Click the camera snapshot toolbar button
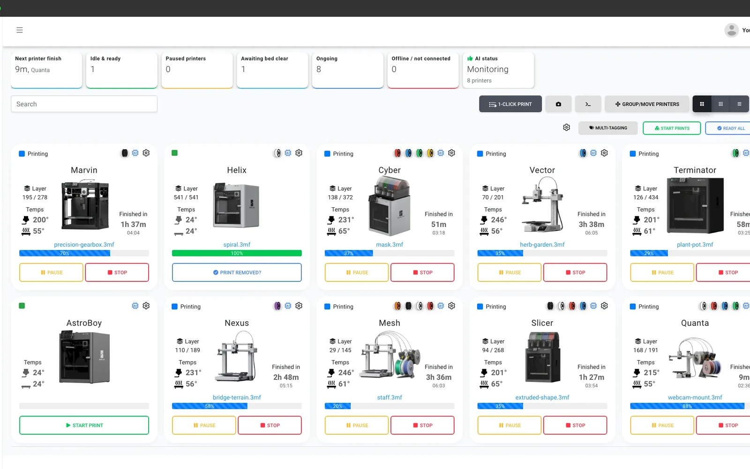750x469 pixels. (558, 104)
